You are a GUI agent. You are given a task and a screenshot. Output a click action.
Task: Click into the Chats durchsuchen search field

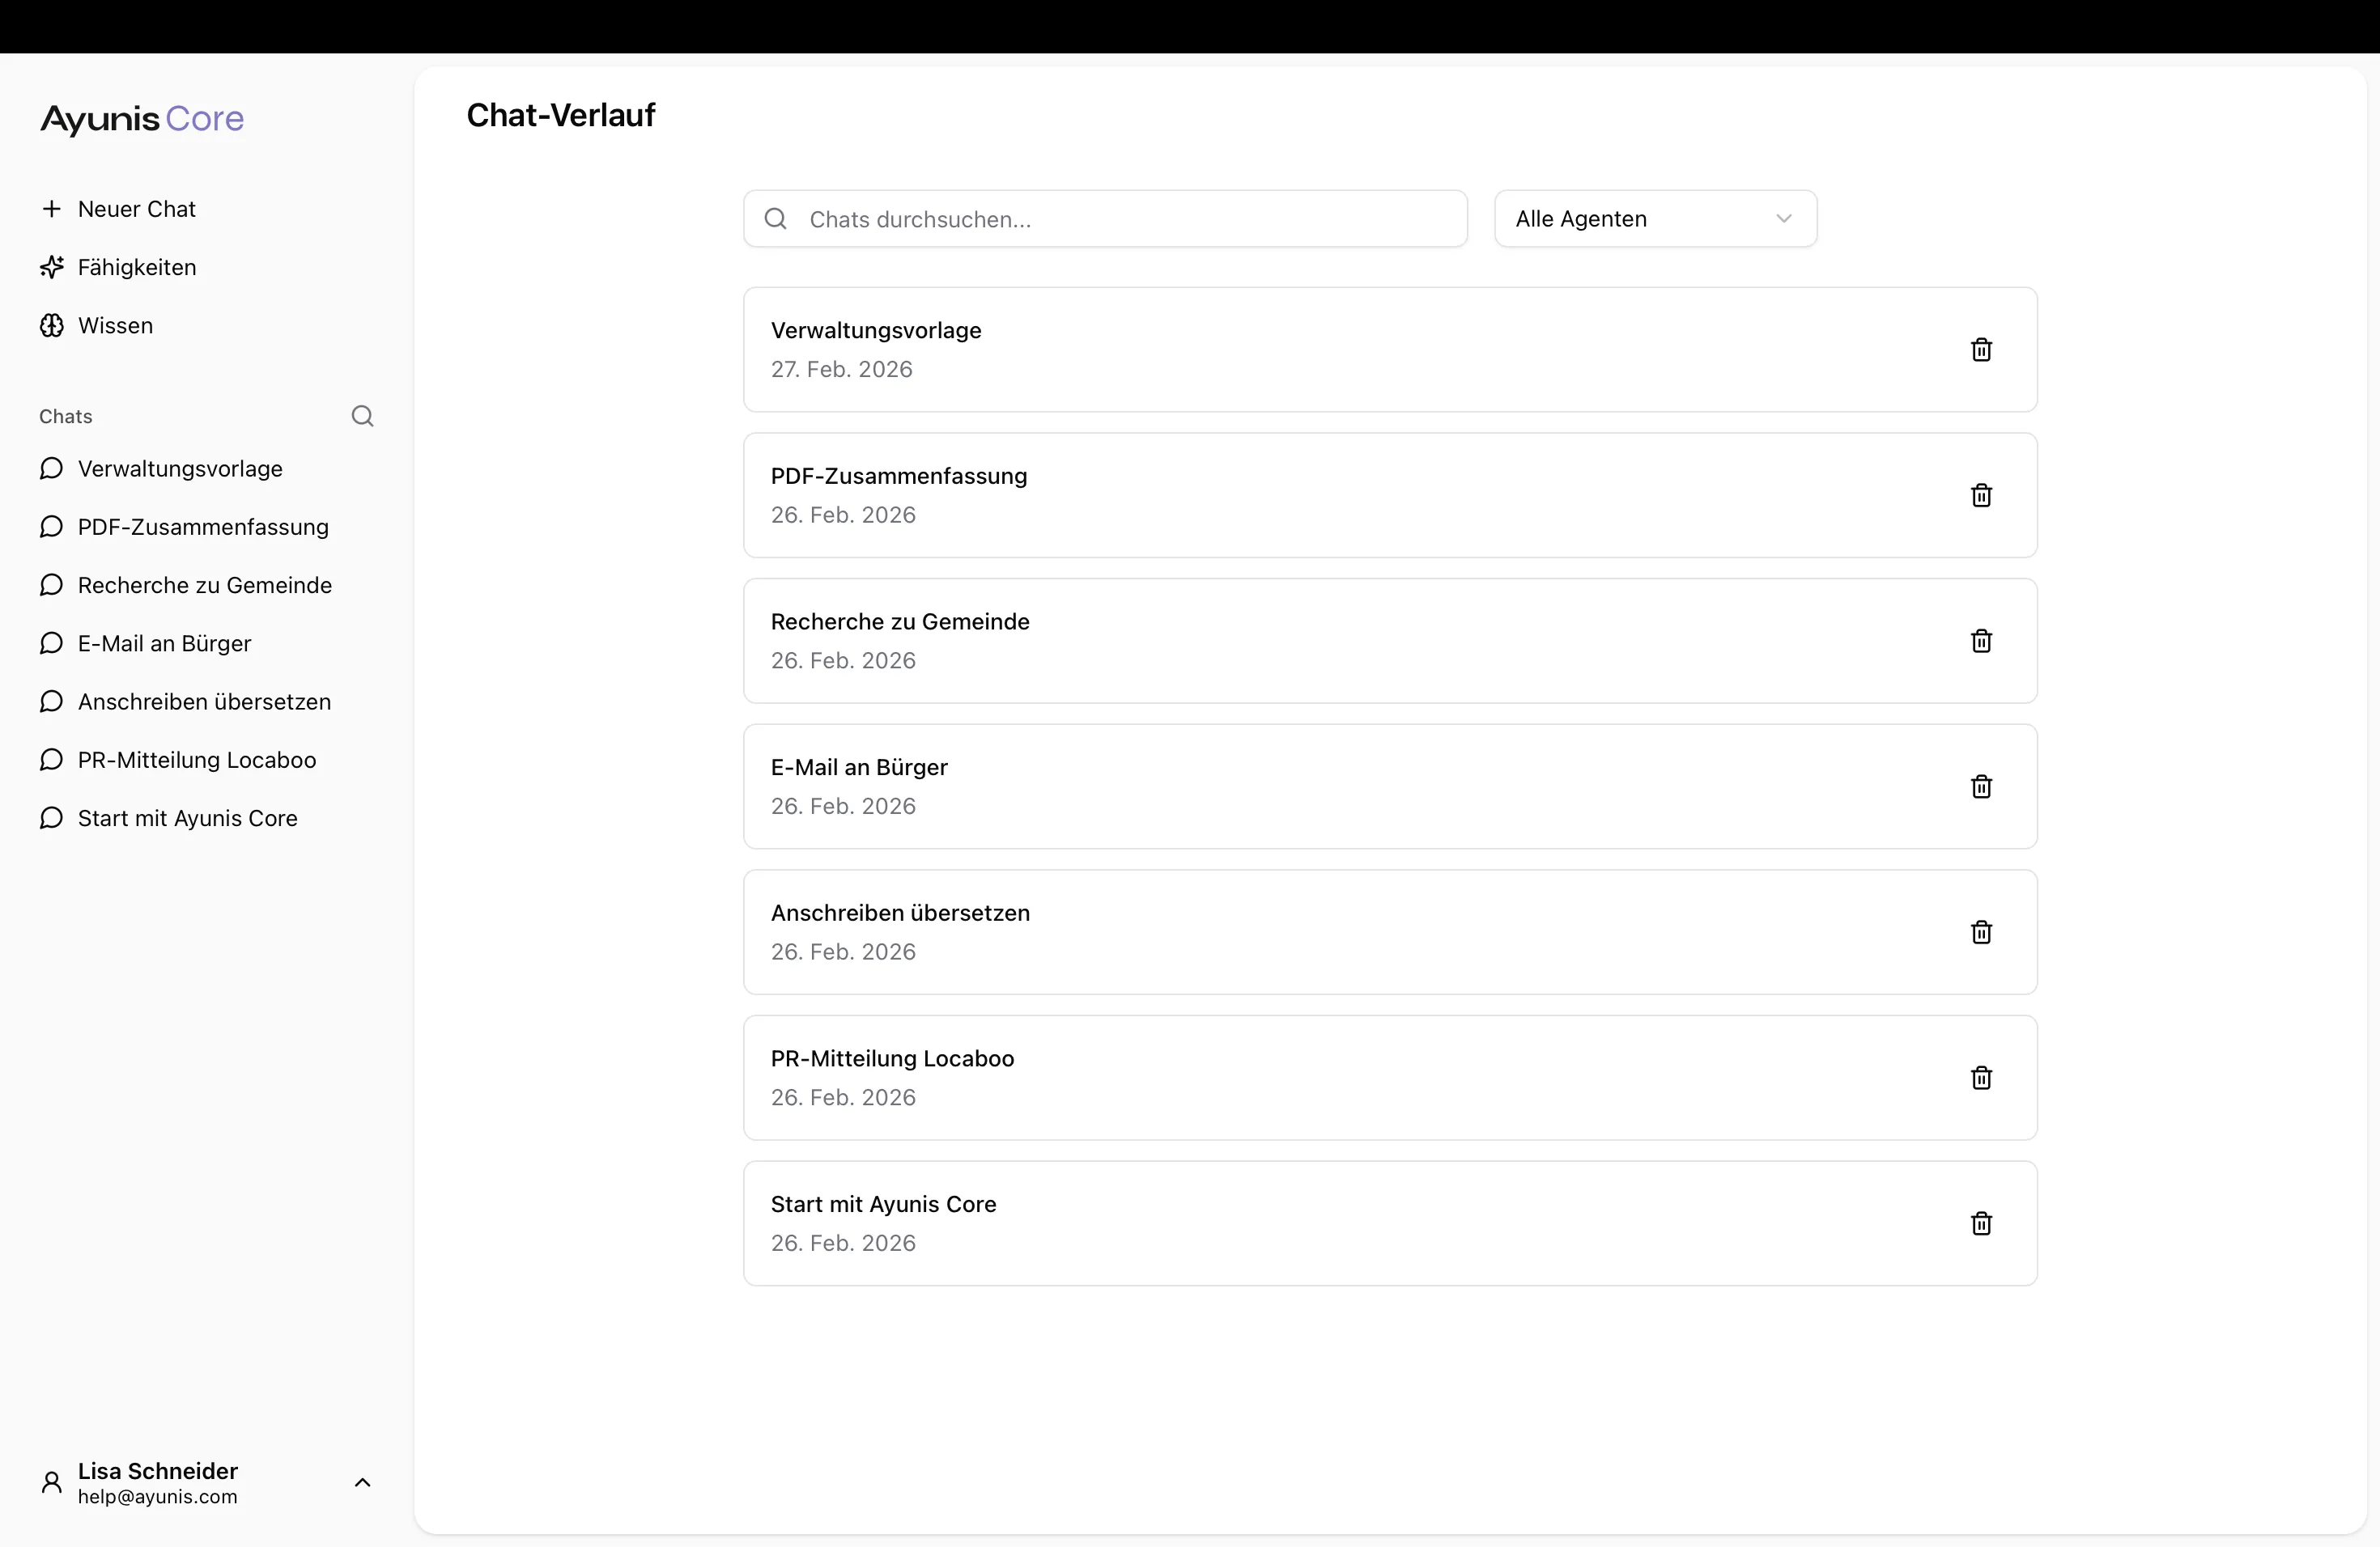click(x=1100, y=218)
